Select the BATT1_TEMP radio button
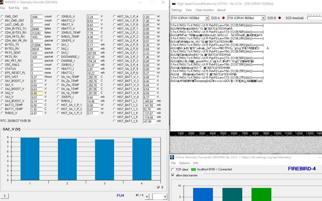Viewport: 322px width, 201px height. click(x=2, y=109)
